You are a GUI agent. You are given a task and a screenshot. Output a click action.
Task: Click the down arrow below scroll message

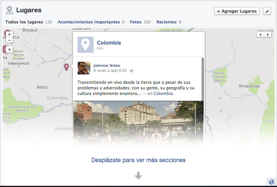(138, 176)
